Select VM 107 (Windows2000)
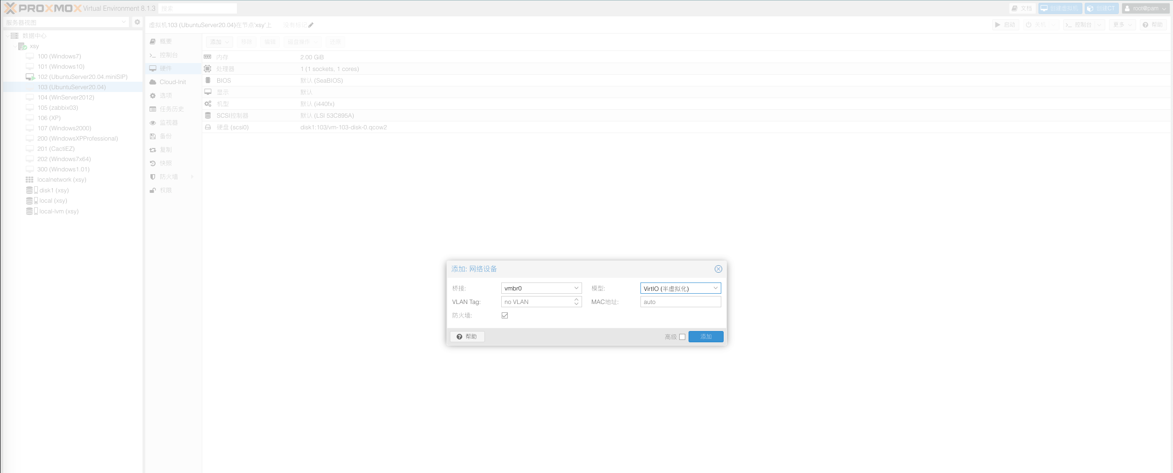 64,128
